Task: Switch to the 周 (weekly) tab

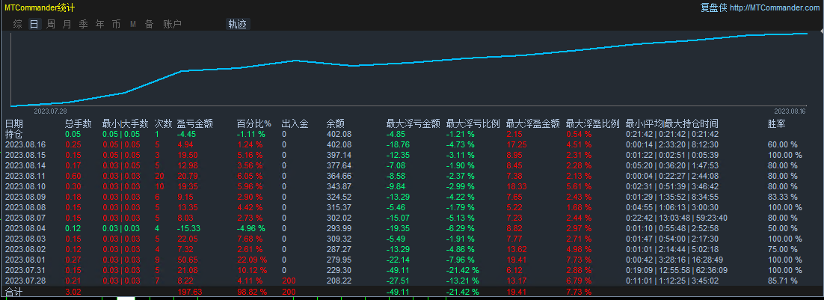Action: 50,24
